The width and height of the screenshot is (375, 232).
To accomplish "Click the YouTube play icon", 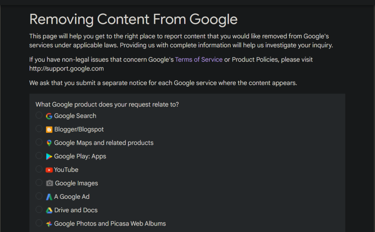I will click(49, 170).
